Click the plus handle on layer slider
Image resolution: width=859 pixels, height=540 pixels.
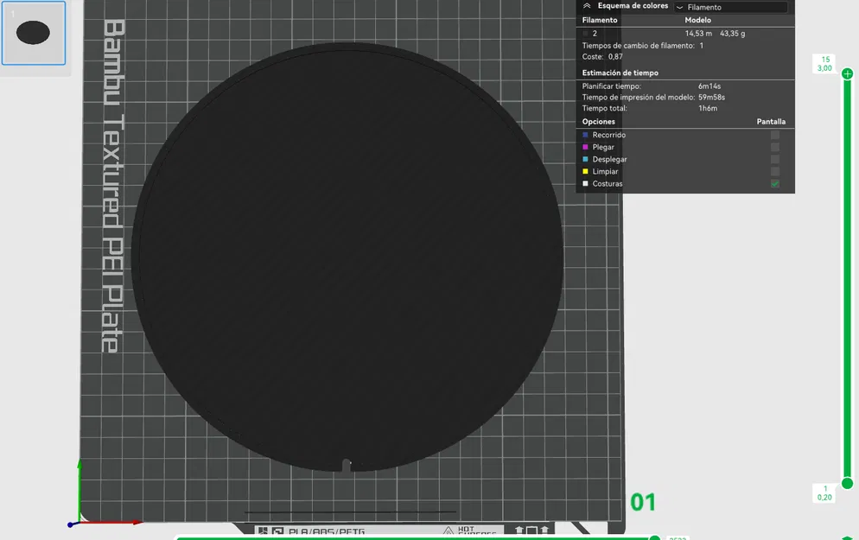coord(847,73)
